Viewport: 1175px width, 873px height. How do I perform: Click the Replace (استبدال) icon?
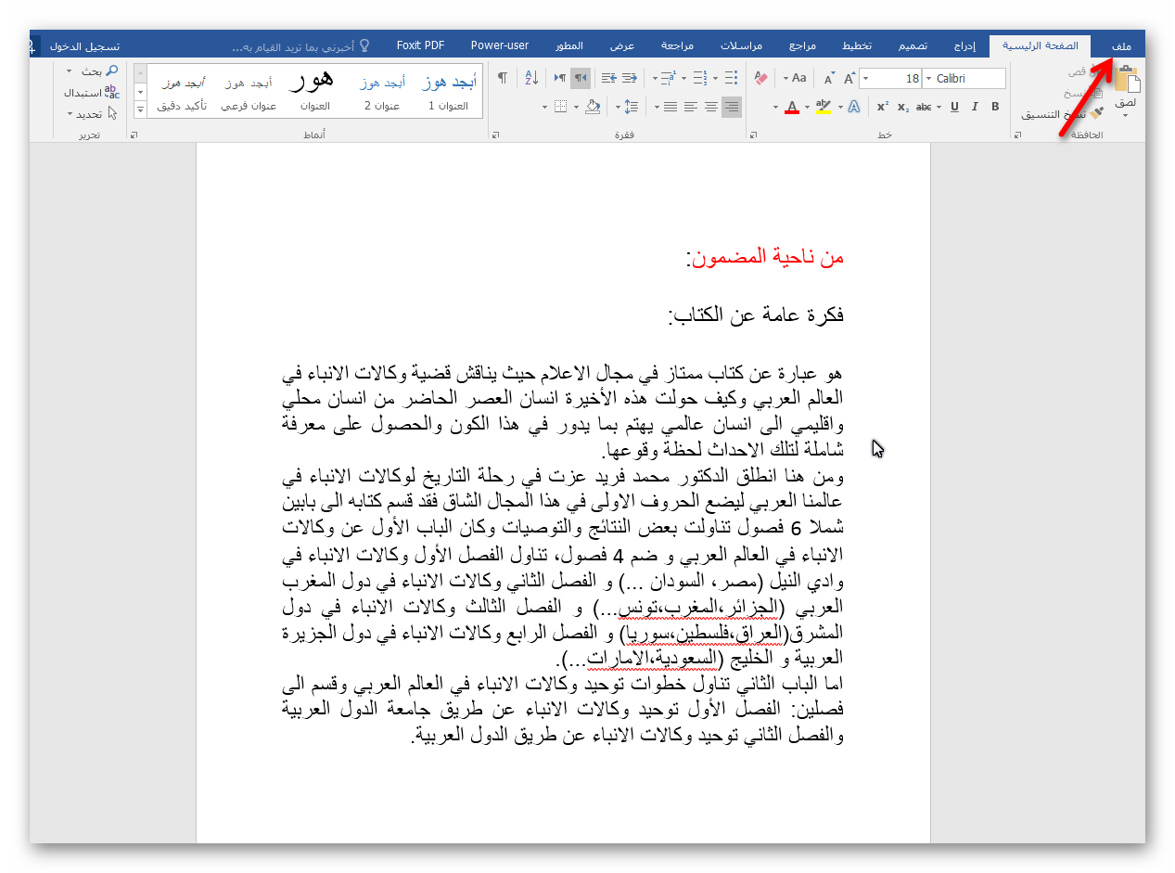click(112, 92)
